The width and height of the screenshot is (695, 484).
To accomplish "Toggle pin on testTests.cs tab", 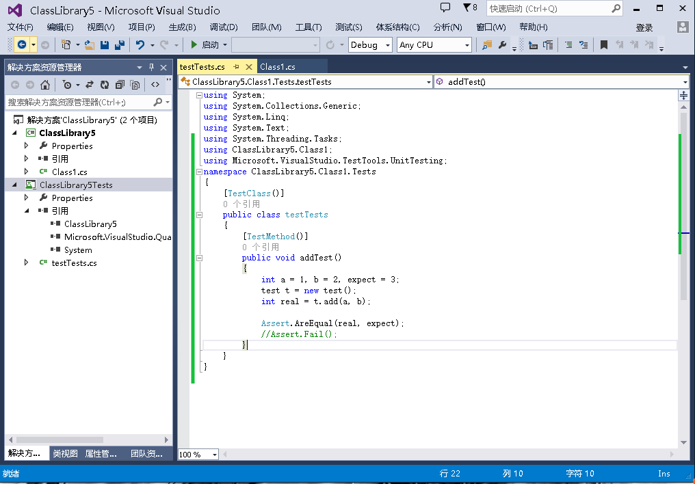I will (236, 67).
